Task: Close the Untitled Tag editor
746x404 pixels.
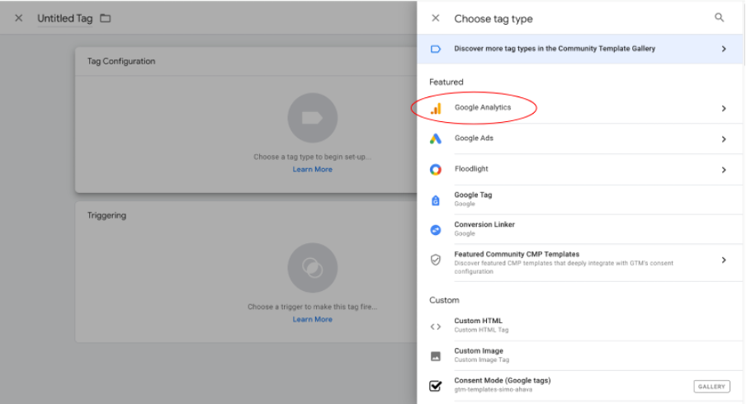Action: pyautogui.click(x=18, y=18)
